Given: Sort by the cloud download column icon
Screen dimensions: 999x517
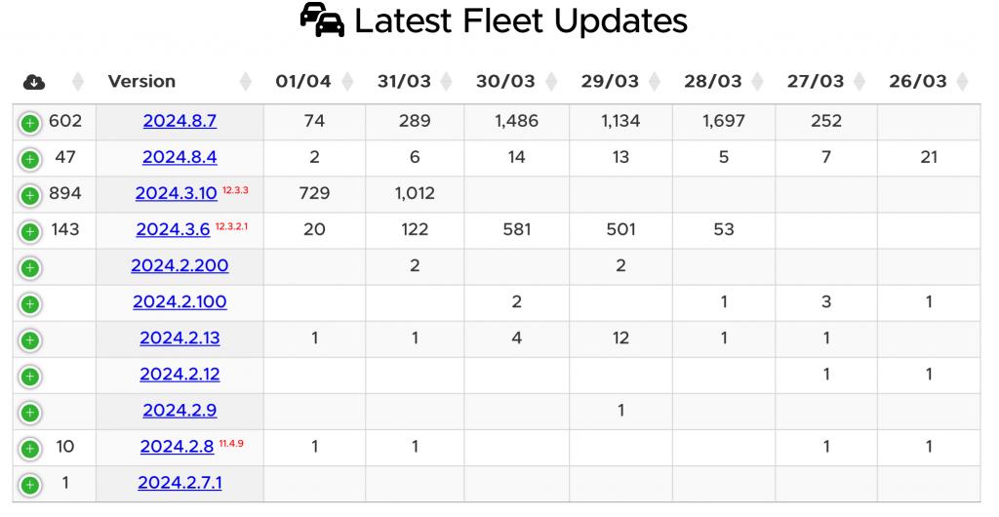Looking at the screenshot, I should coord(34,82).
